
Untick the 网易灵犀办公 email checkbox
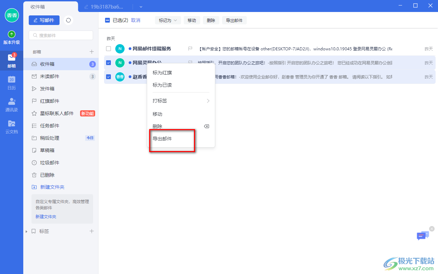(108, 63)
